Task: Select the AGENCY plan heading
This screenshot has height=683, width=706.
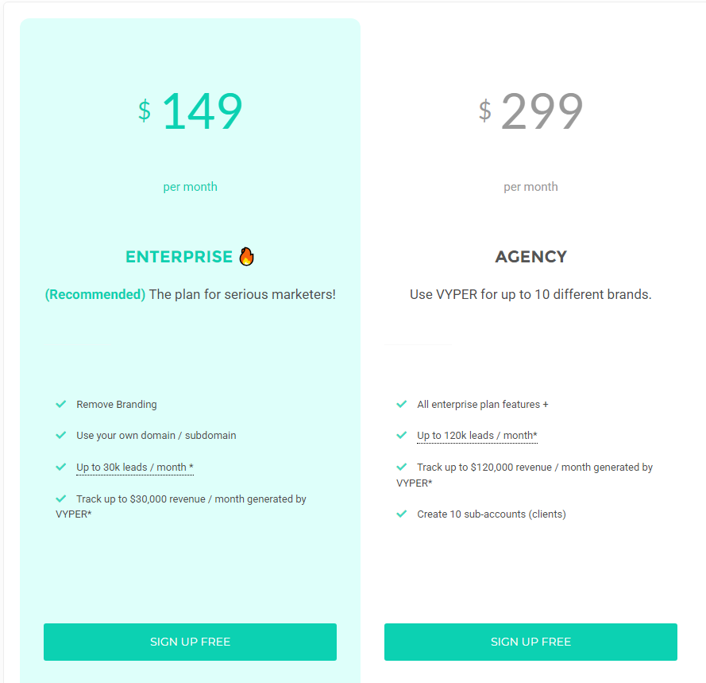Action: pyautogui.click(x=530, y=256)
